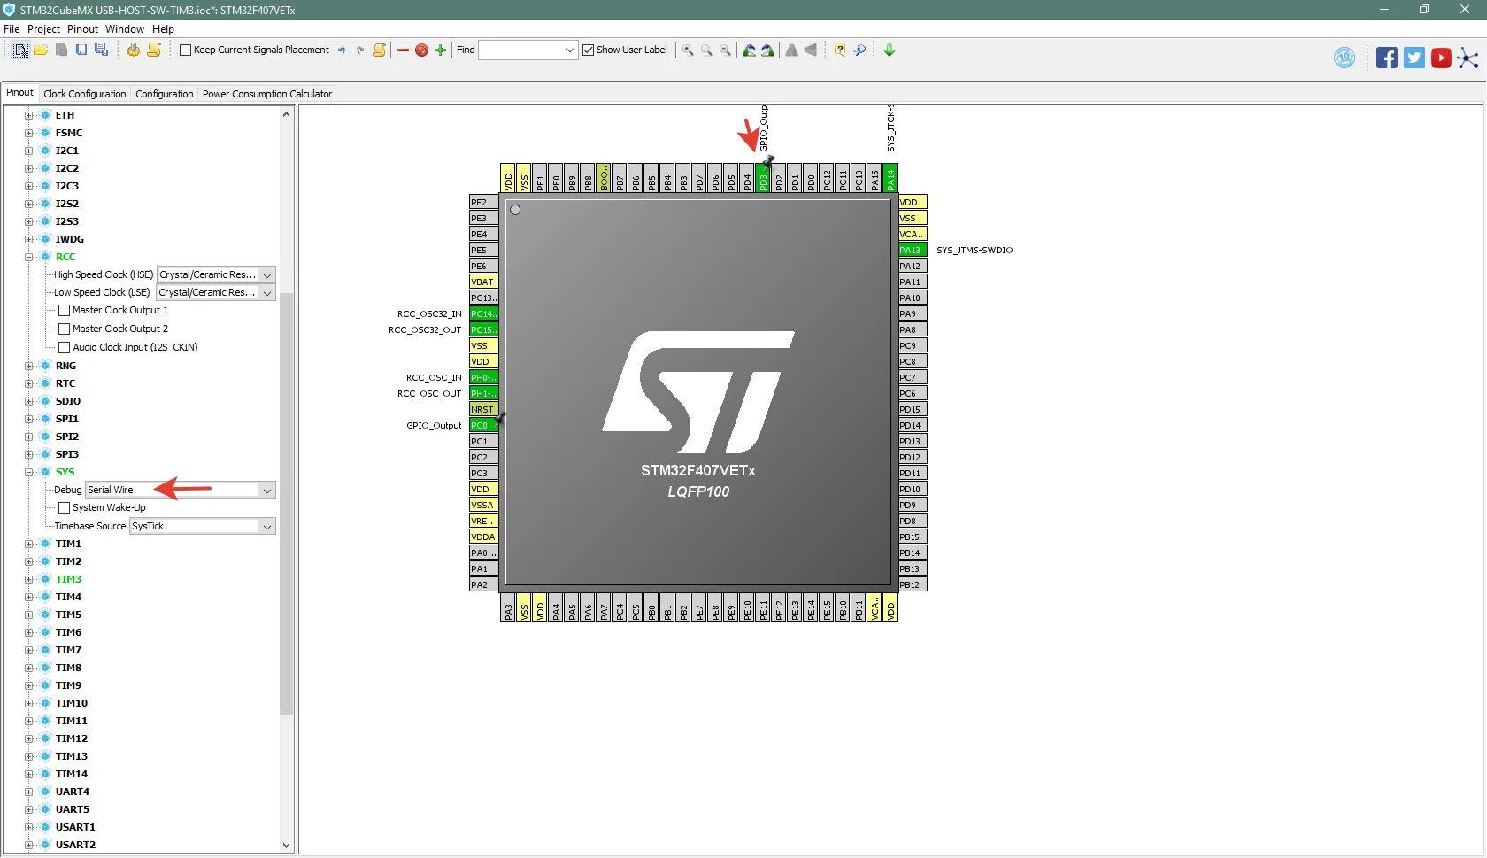Viewport: 1487px width, 858px height.
Task: Click the upward gray triangle flip icon
Action: (x=791, y=50)
